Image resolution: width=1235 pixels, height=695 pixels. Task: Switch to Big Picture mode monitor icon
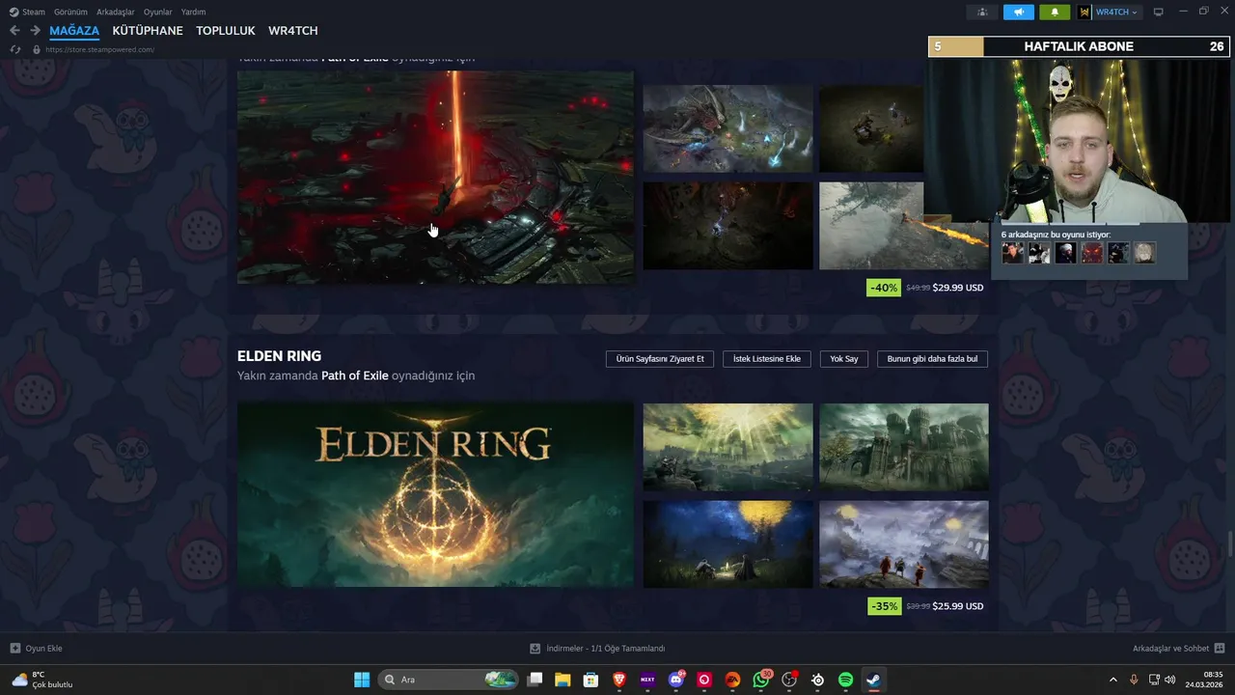1159,12
